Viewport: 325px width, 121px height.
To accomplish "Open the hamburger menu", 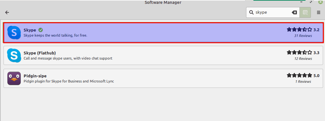I will [x=319, y=12].
